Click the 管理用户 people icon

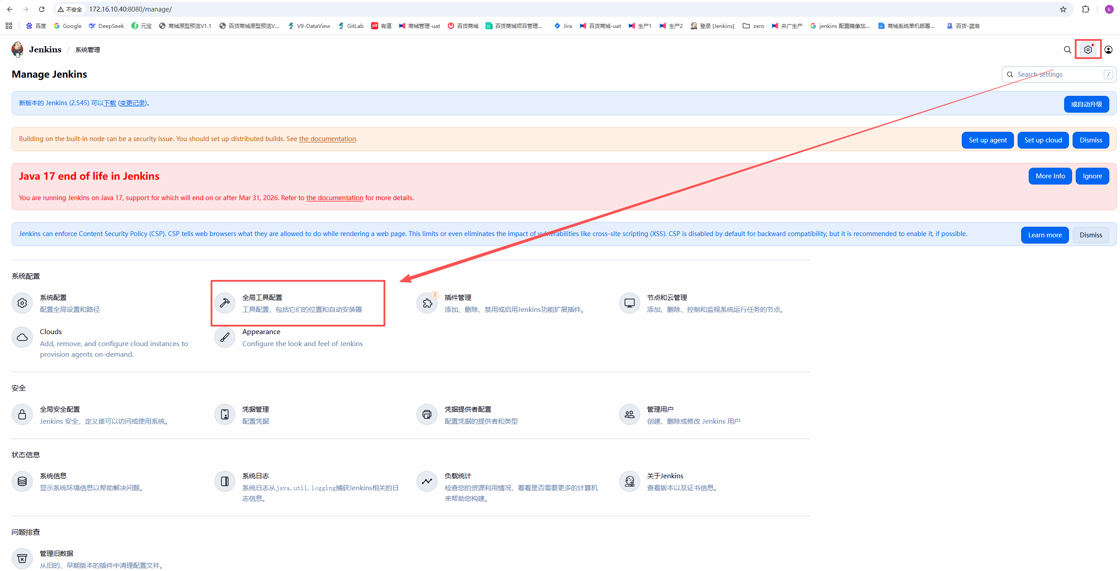tap(630, 415)
